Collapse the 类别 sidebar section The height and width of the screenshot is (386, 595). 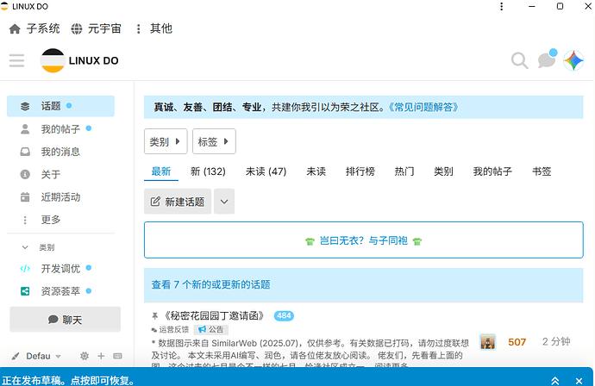tap(25, 247)
